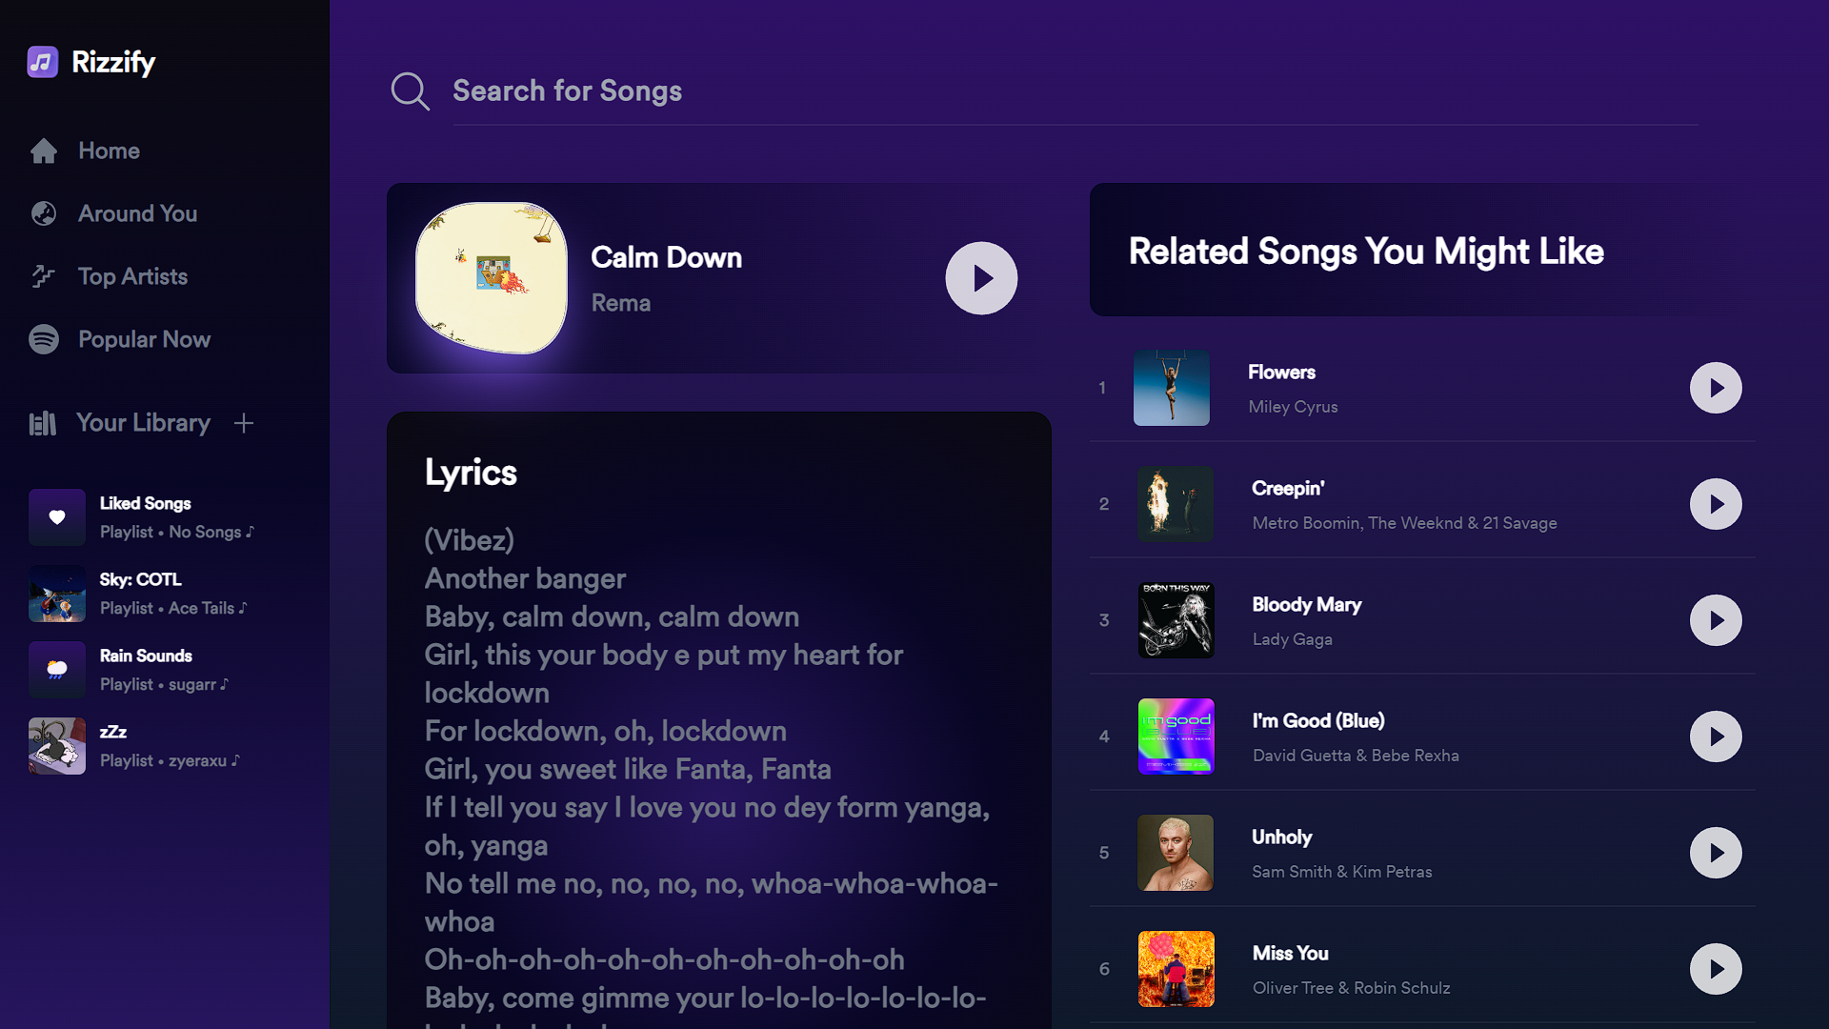The image size is (1829, 1029).
Task: Click the Calm Down album artwork
Action: (x=492, y=278)
